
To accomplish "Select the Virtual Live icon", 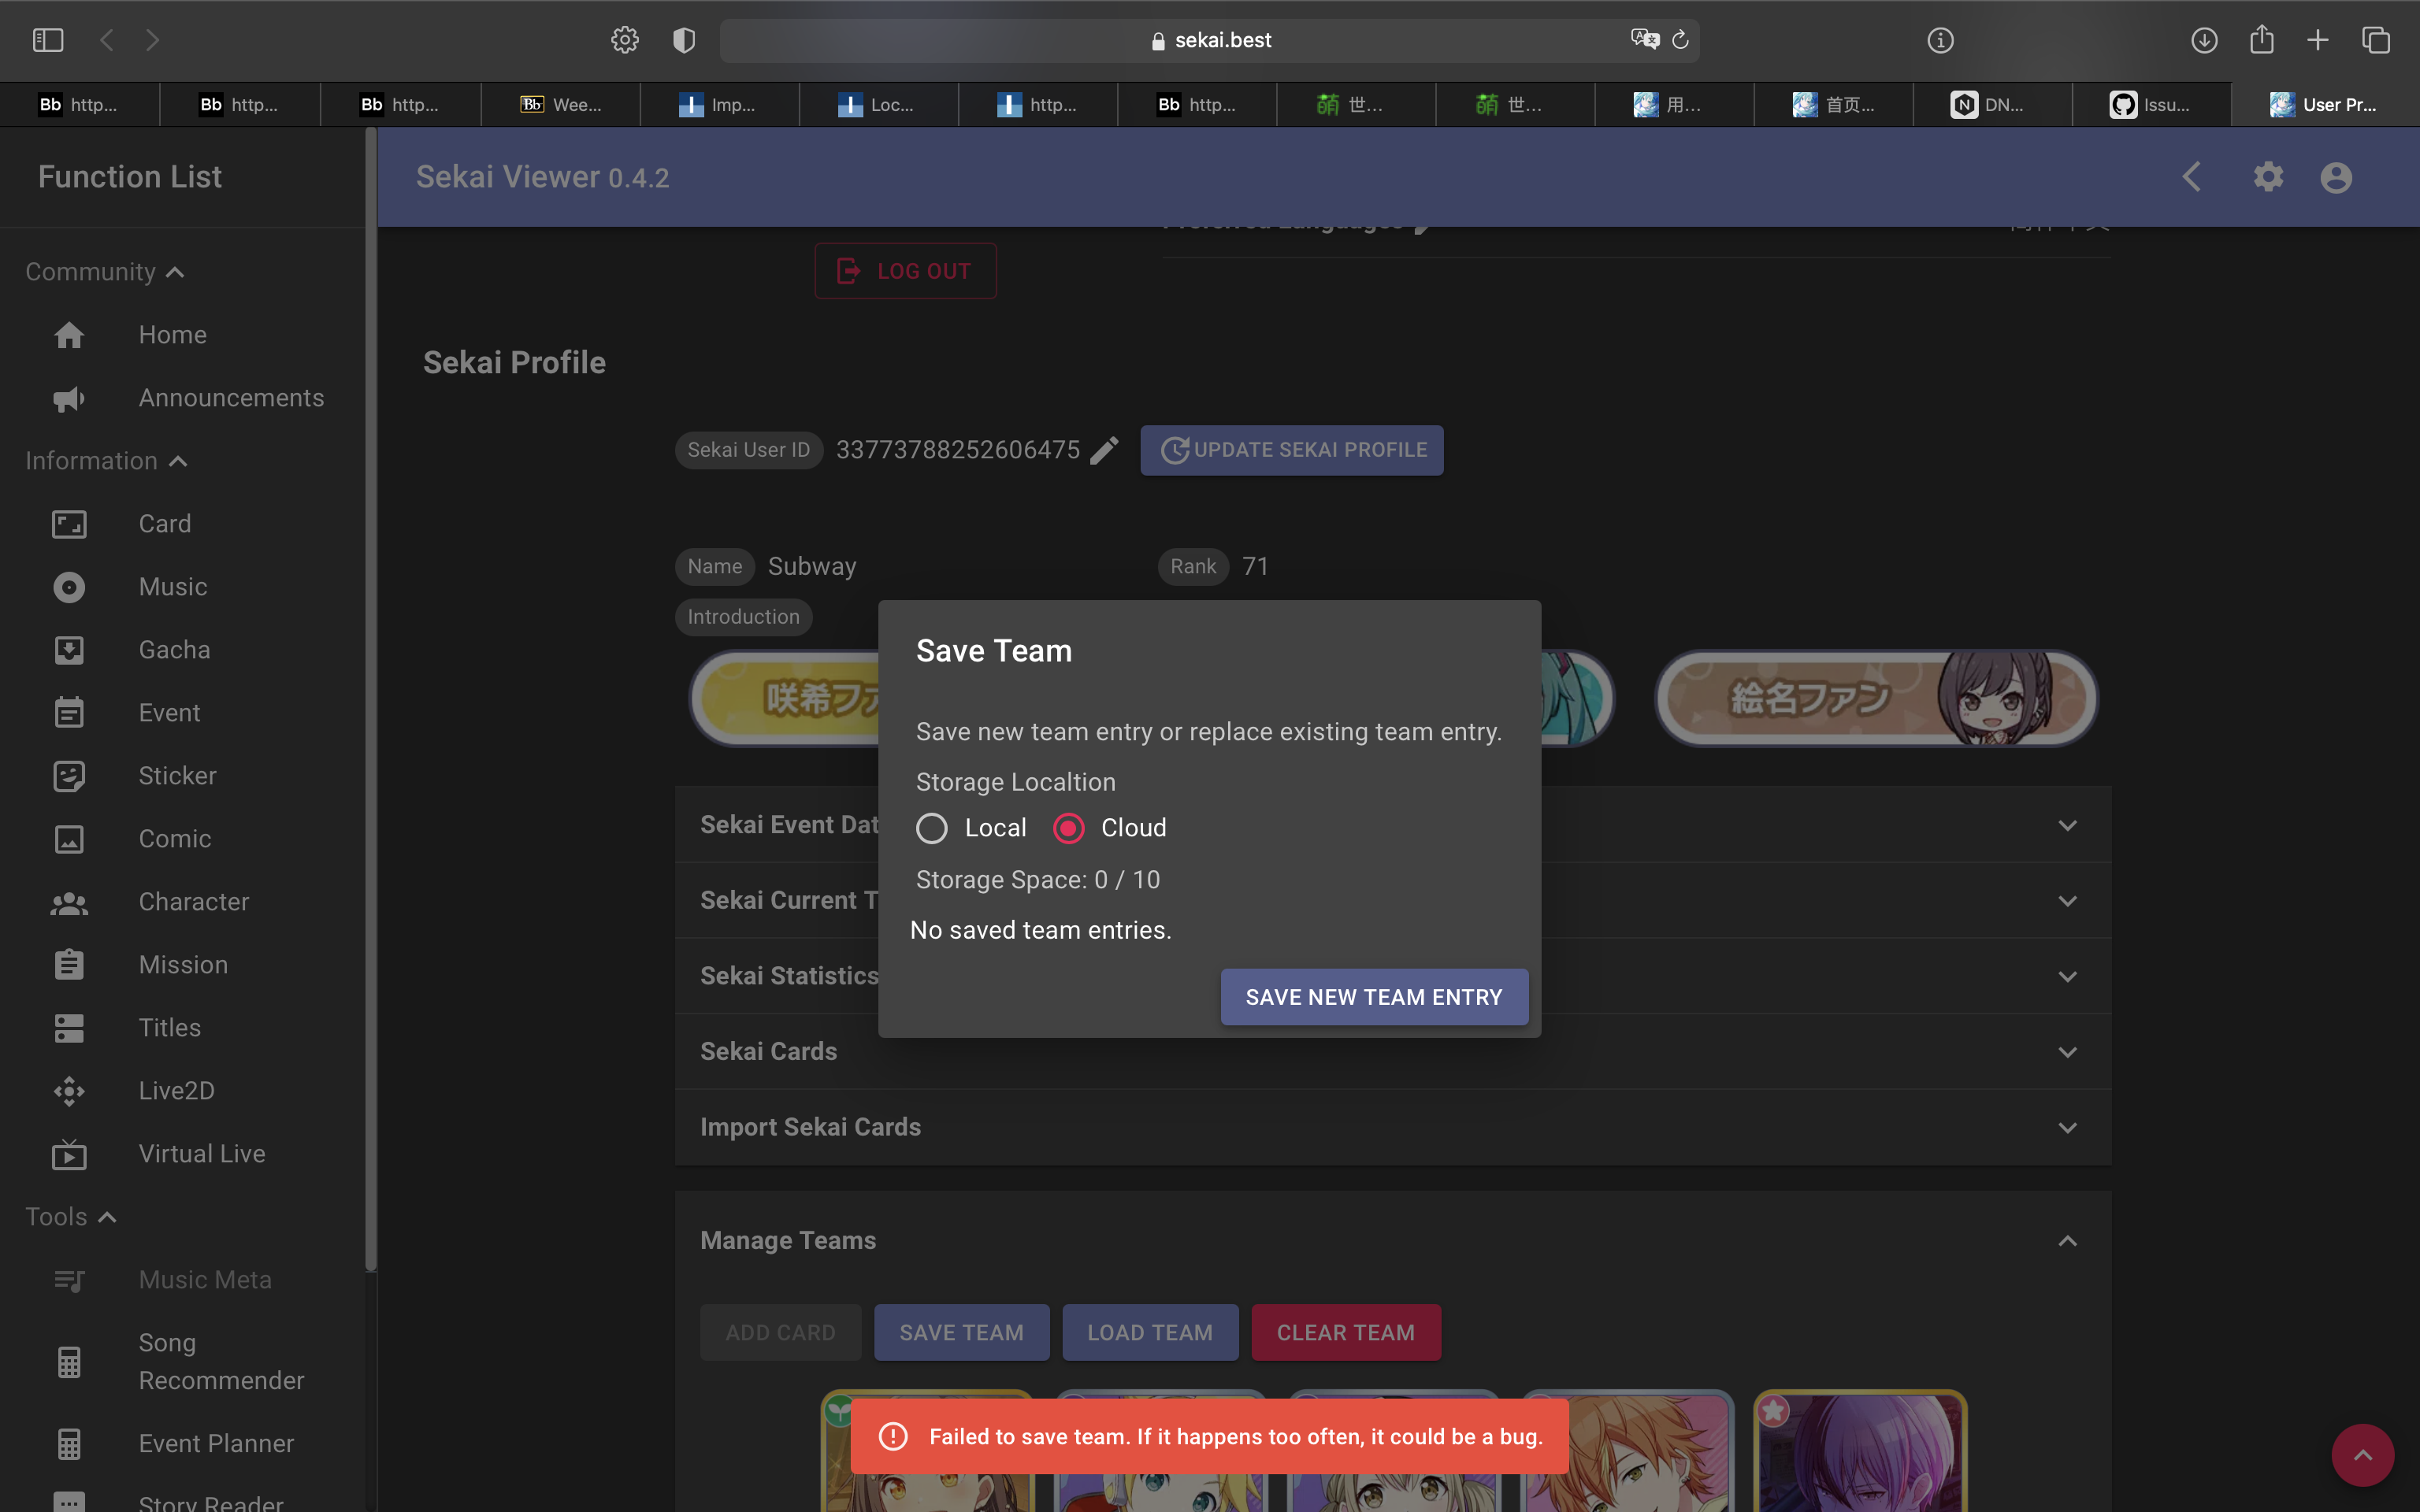I will point(68,1154).
